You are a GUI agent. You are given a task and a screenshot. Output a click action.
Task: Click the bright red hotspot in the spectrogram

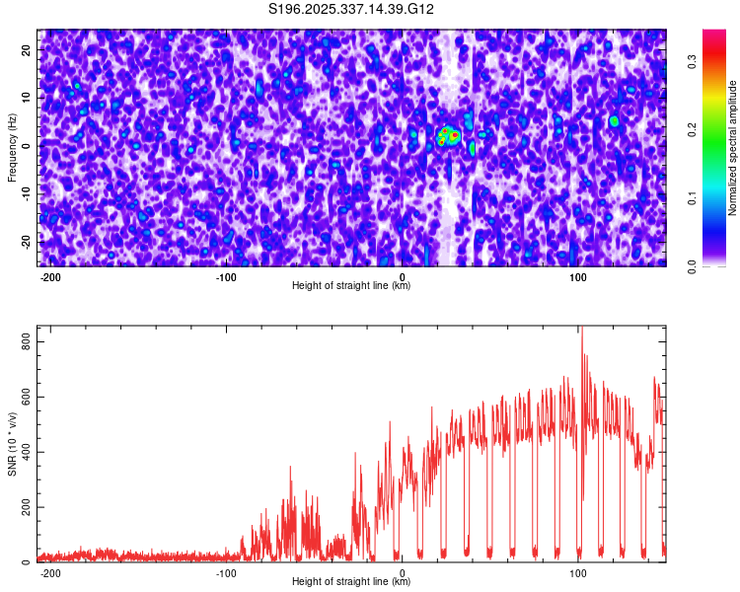tap(449, 135)
